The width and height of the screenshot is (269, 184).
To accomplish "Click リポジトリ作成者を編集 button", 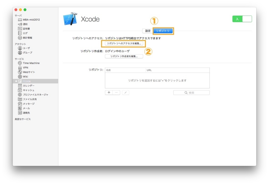I will pyautogui.click(x=124, y=56).
